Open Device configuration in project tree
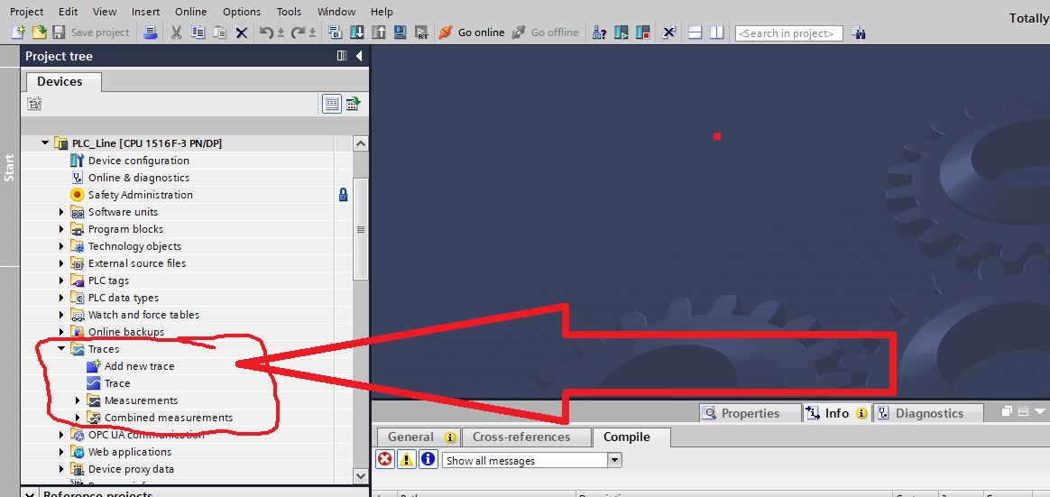Screen dimensions: 1050x497 coord(139,161)
